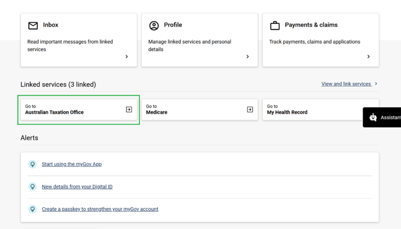This screenshot has width=401, height=229.
Task: Click the Australian Taxation Office launch icon
Action: pyautogui.click(x=129, y=110)
